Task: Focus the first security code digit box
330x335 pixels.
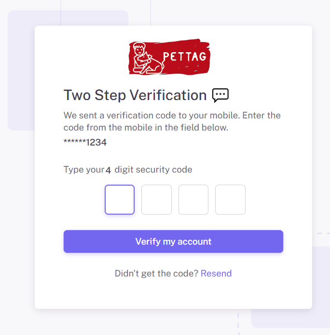Action: 120,200
